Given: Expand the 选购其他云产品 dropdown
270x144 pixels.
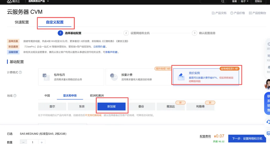Looking at the screenshot, I should (x=38, y=1).
